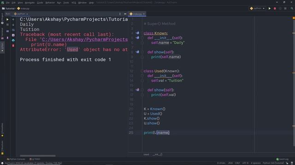This screenshot has width=295, height=165.
Task: Click the U = Used() code line
Action: coord(153,114)
